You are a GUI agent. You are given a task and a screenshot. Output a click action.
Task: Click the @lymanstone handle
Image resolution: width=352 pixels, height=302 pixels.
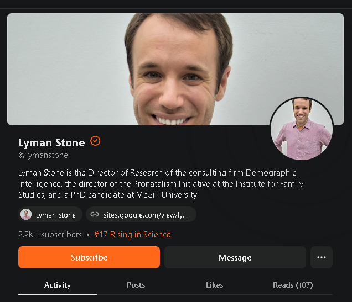click(43, 155)
